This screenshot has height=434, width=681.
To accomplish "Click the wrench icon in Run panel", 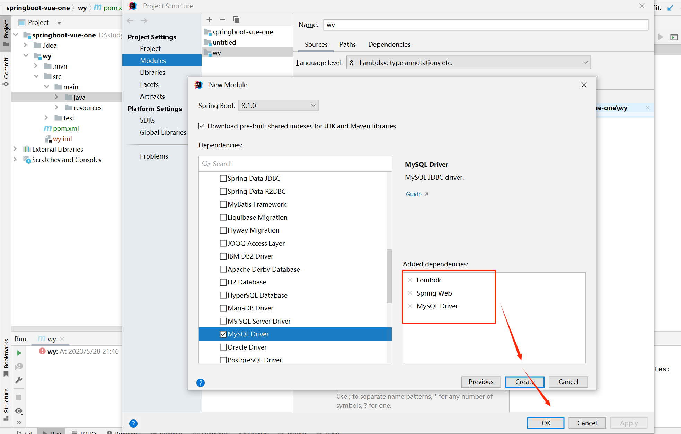I will coord(19,380).
